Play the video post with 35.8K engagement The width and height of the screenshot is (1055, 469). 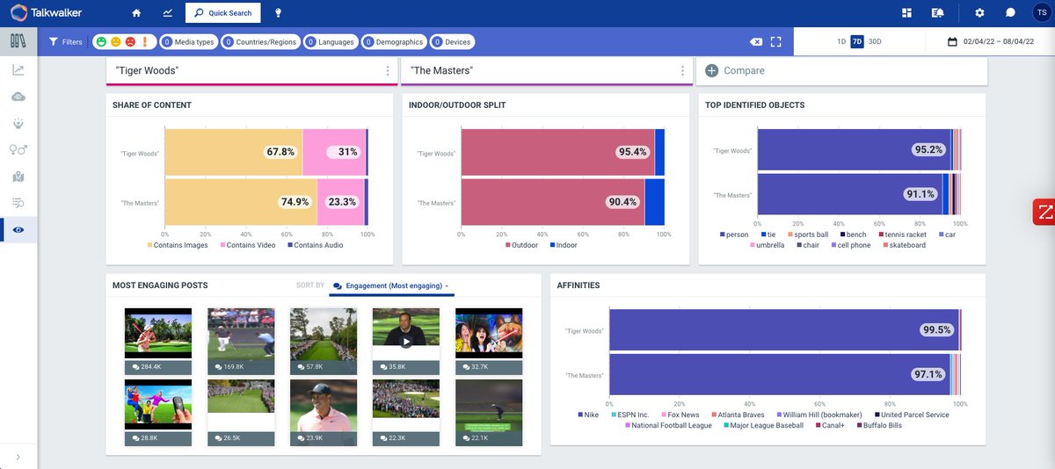pyautogui.click(x=406, y=342)
